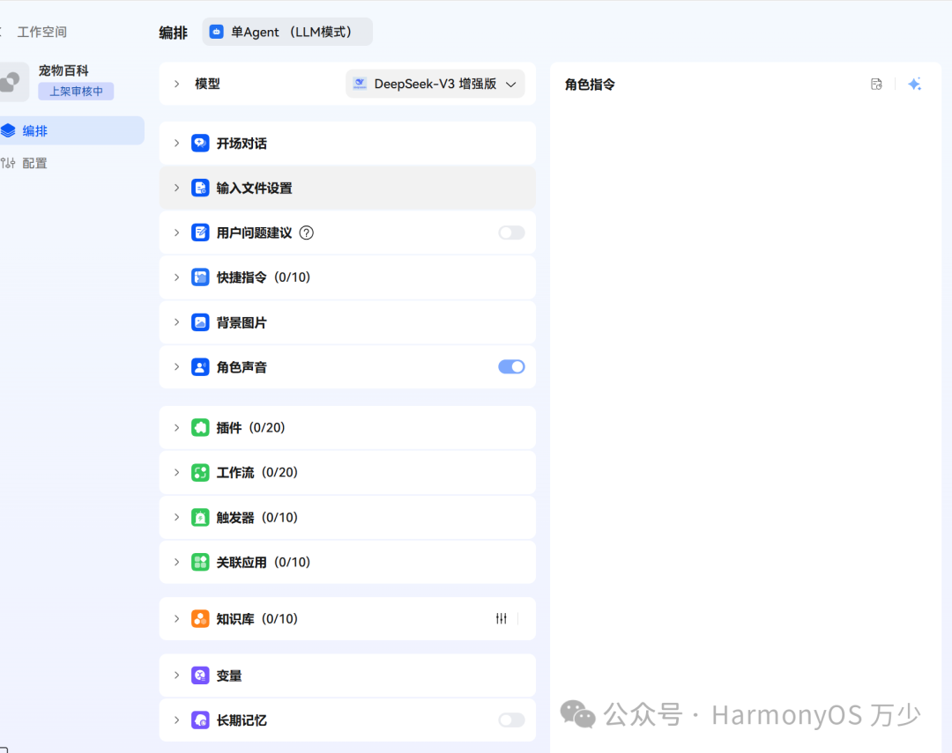Expand the 工作流 chevron

(x=176, y=473)
